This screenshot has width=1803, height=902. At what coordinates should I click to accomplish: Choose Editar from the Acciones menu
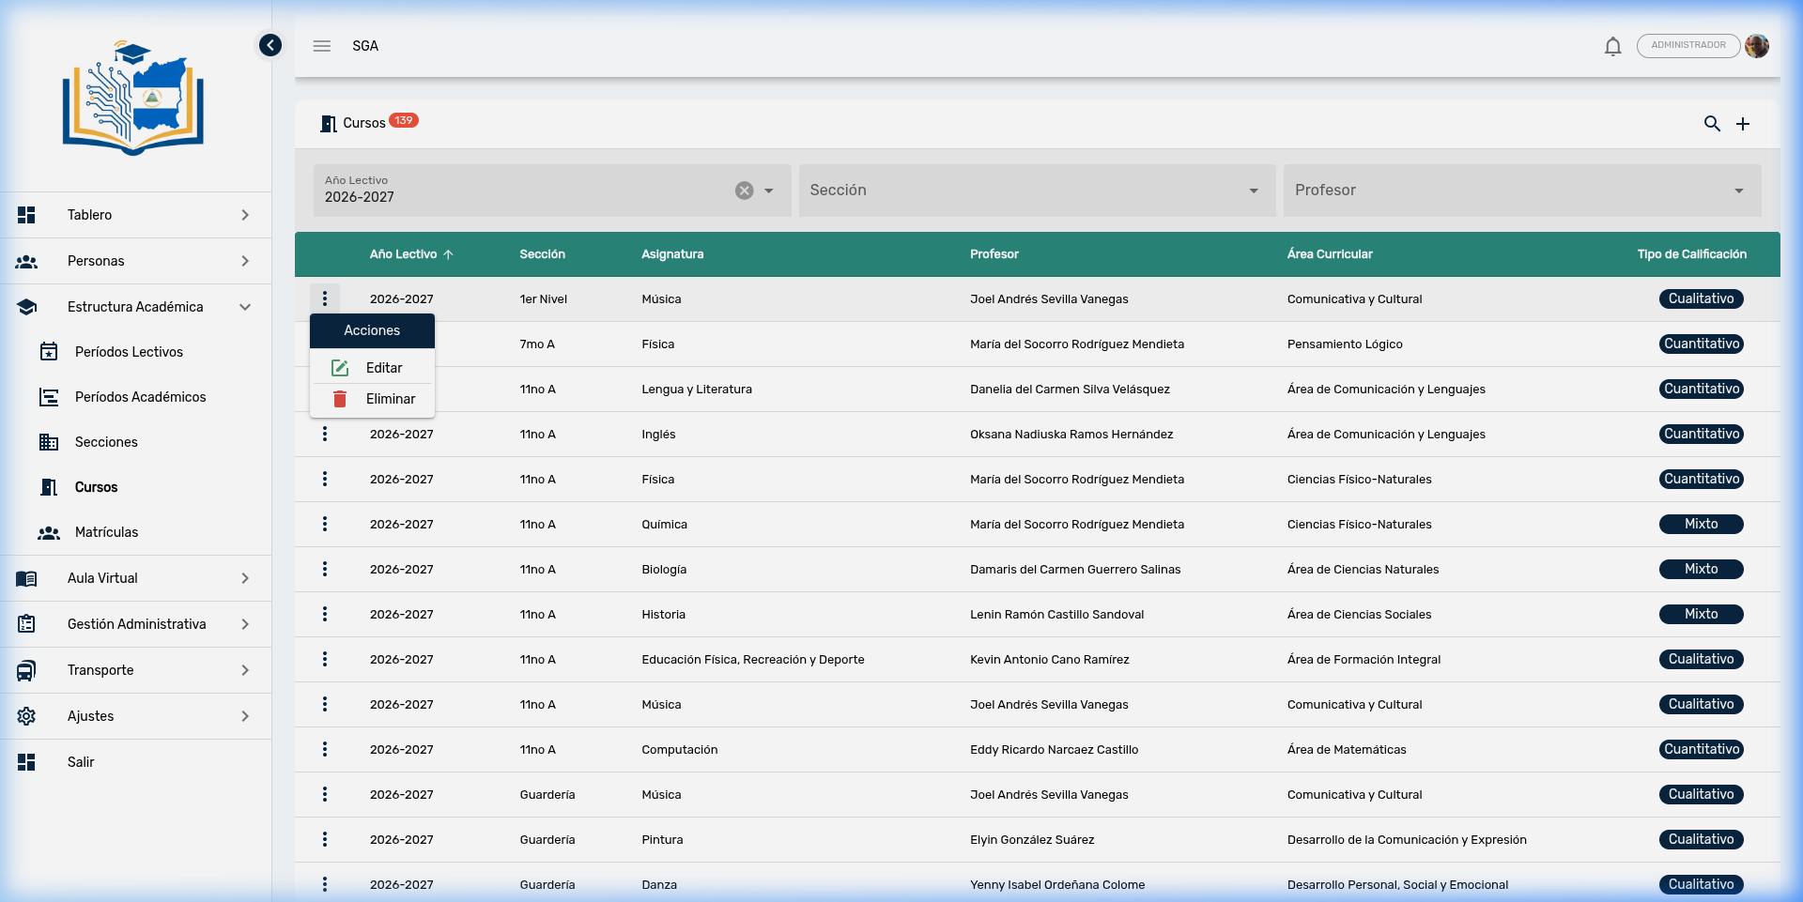tap(383, 368)
